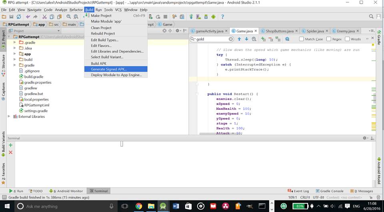Expand the gradle folder

15,65
